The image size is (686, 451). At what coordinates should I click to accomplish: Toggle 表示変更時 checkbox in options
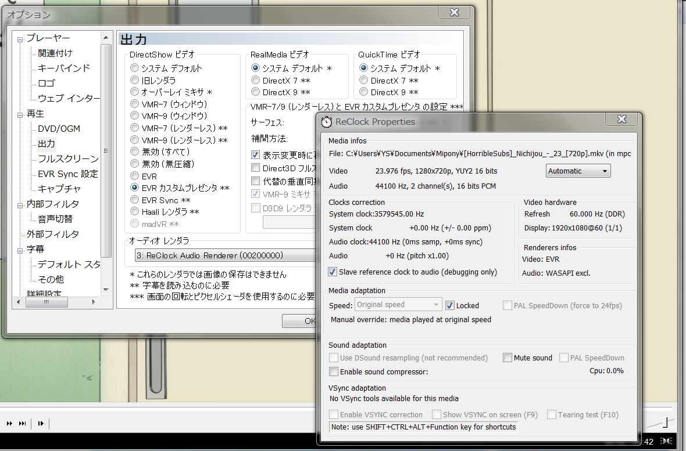(255, 155)
